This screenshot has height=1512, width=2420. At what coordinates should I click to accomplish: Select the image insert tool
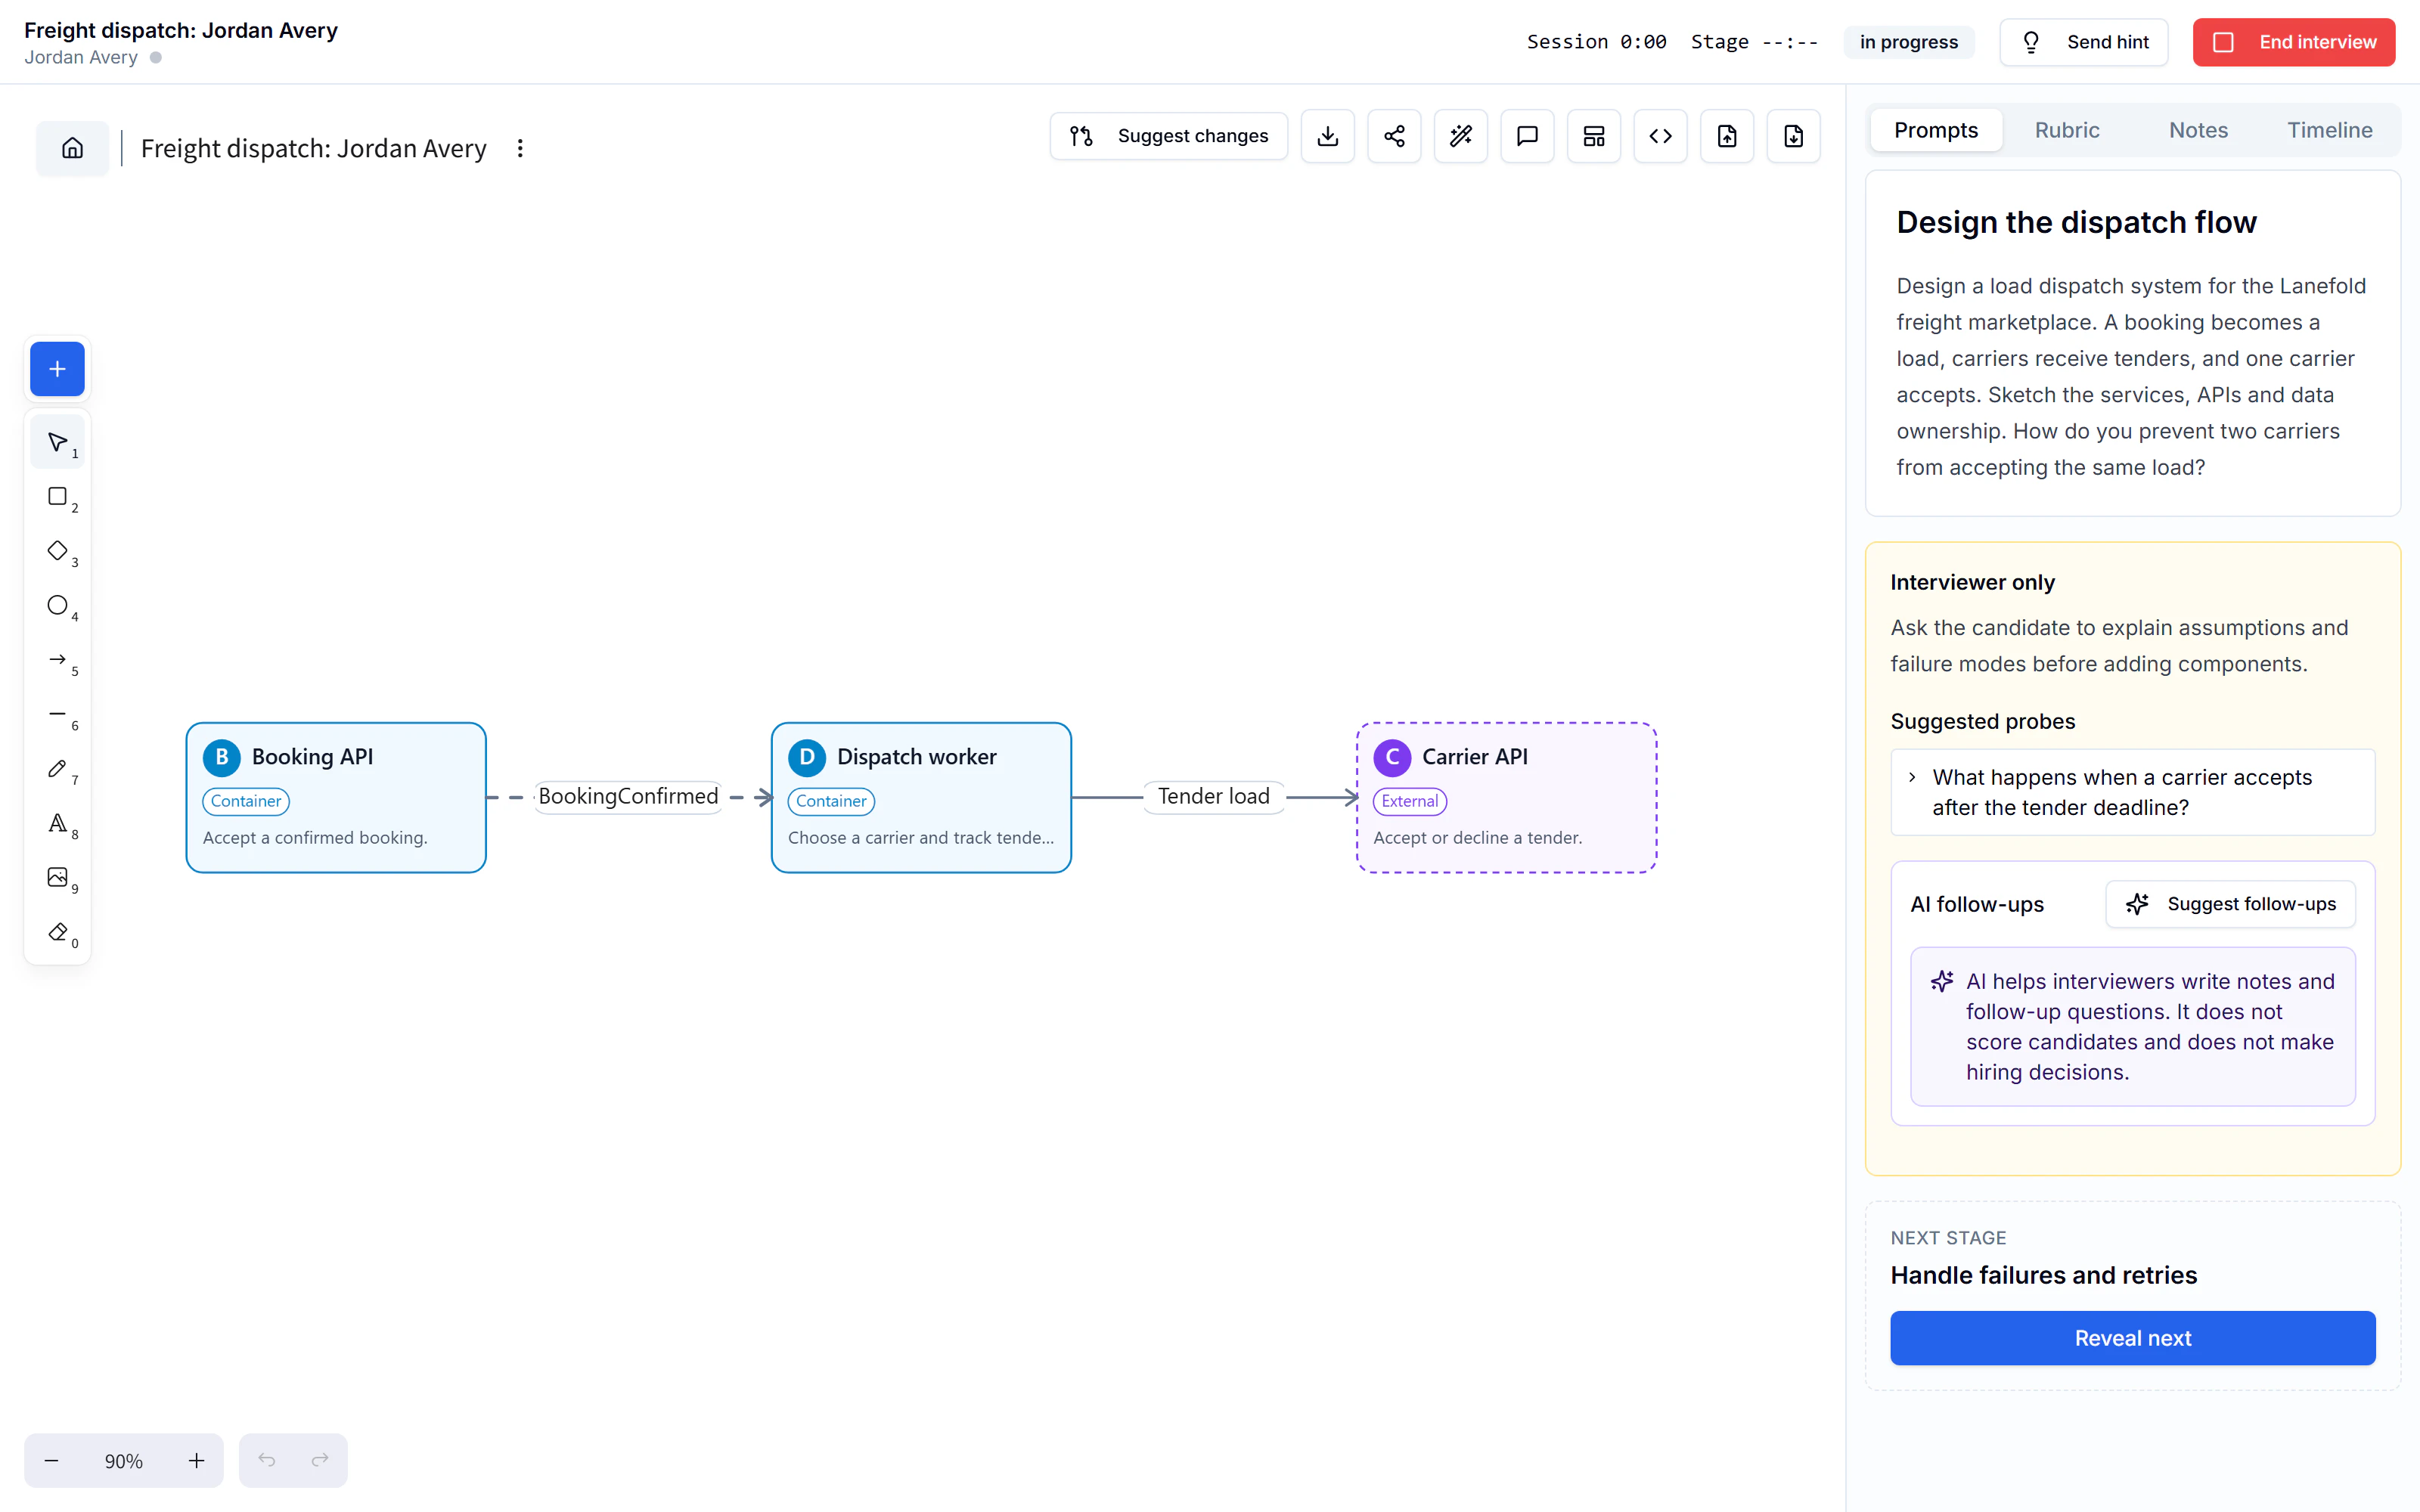click(58, 878)
